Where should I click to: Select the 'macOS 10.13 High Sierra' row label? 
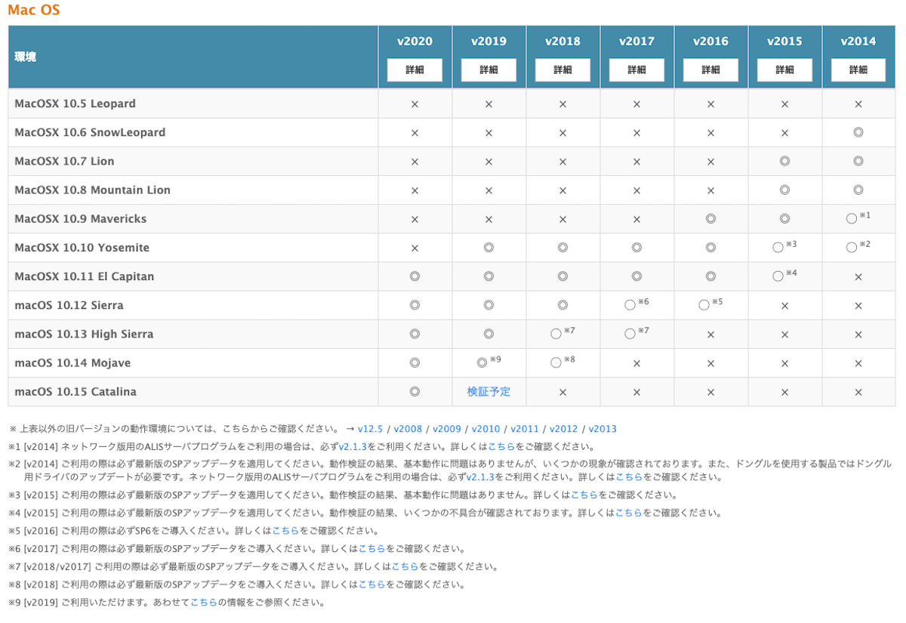pos(84,334)
